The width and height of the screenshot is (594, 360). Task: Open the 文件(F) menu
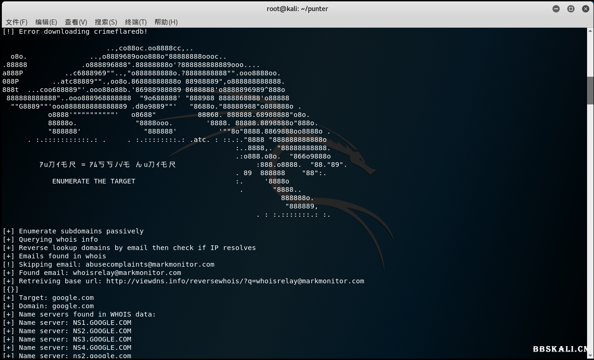(x=17, y=22)
